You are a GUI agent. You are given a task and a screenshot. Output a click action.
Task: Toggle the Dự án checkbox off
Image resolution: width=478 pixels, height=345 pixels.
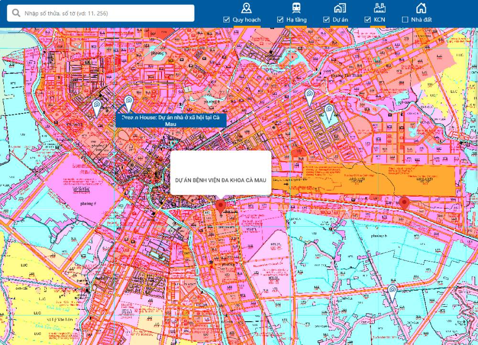coord(326,20)
